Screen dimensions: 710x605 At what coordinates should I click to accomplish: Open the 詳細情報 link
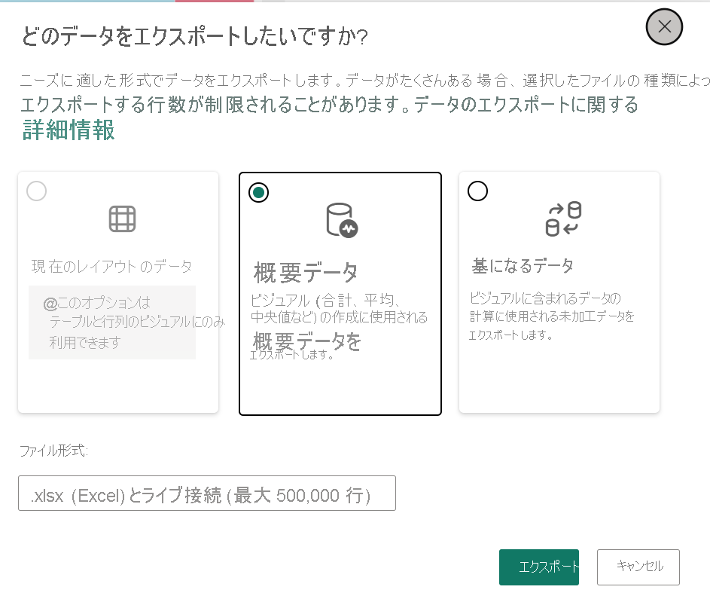(69, 130)
